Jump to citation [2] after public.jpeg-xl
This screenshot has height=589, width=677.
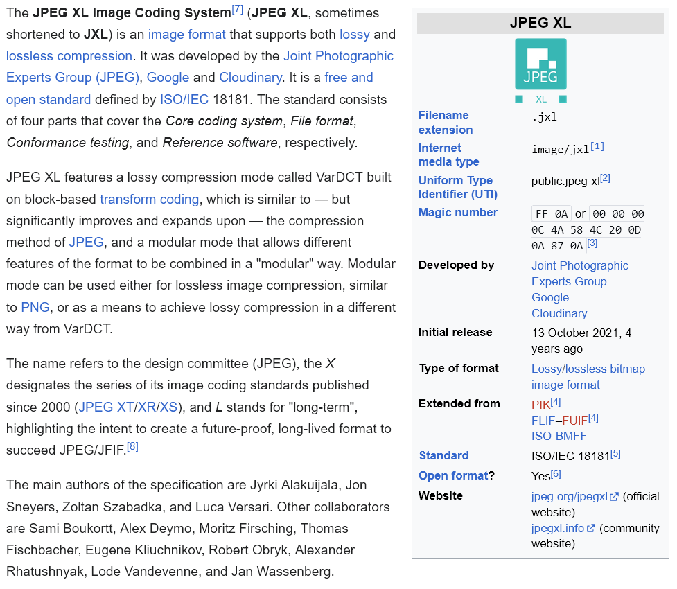tap(605, 178)
